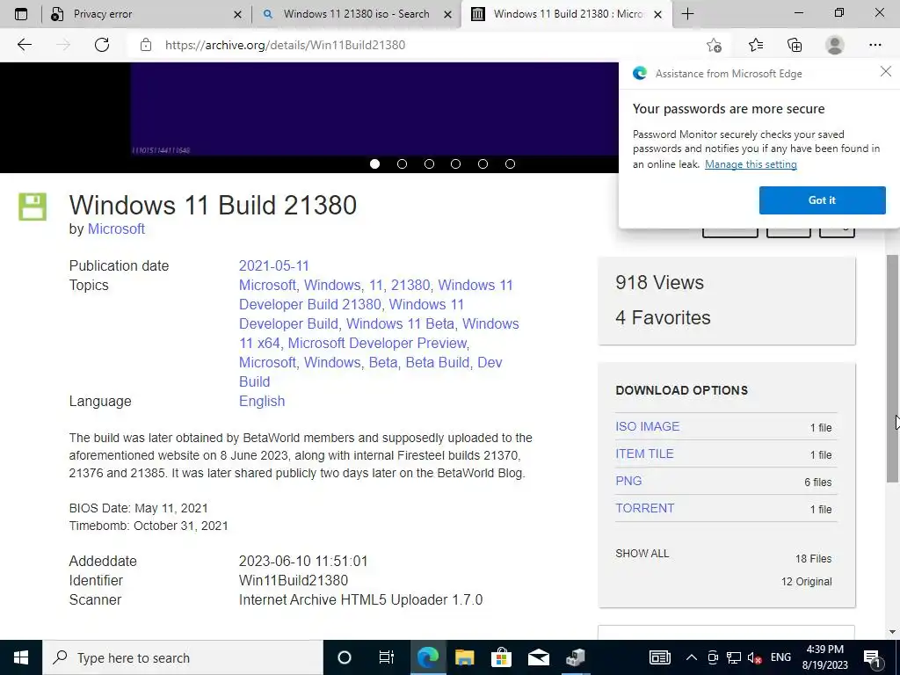Refresh the archive.org page
The width and height of the screenshot is (900, 675).
click(x=102, y=45)
